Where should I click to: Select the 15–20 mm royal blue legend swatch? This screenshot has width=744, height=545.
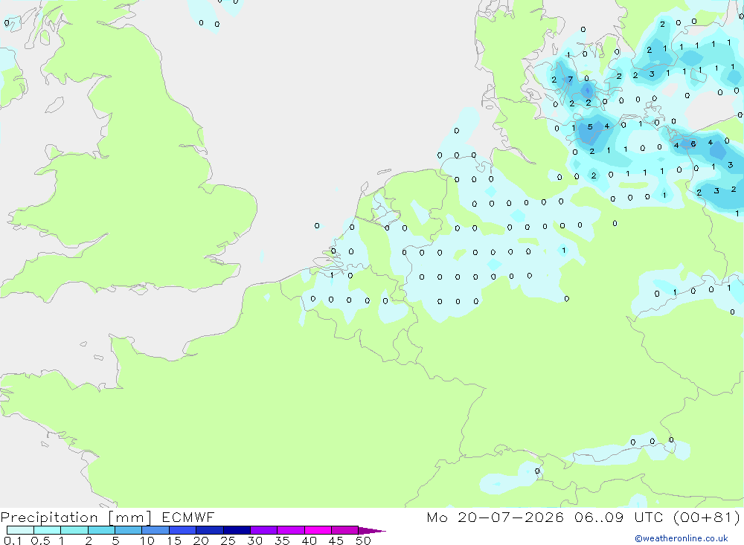pyautogui.click(x=183, y=530)
